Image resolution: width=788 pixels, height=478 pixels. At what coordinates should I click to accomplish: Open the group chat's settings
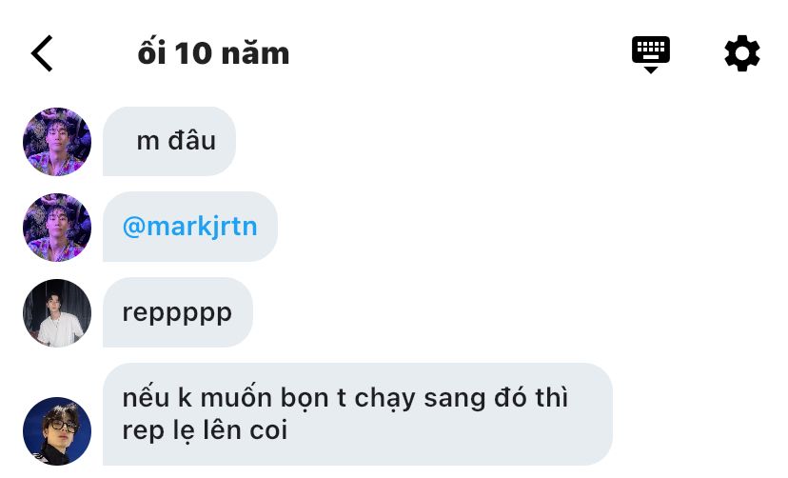coord(742,53)
